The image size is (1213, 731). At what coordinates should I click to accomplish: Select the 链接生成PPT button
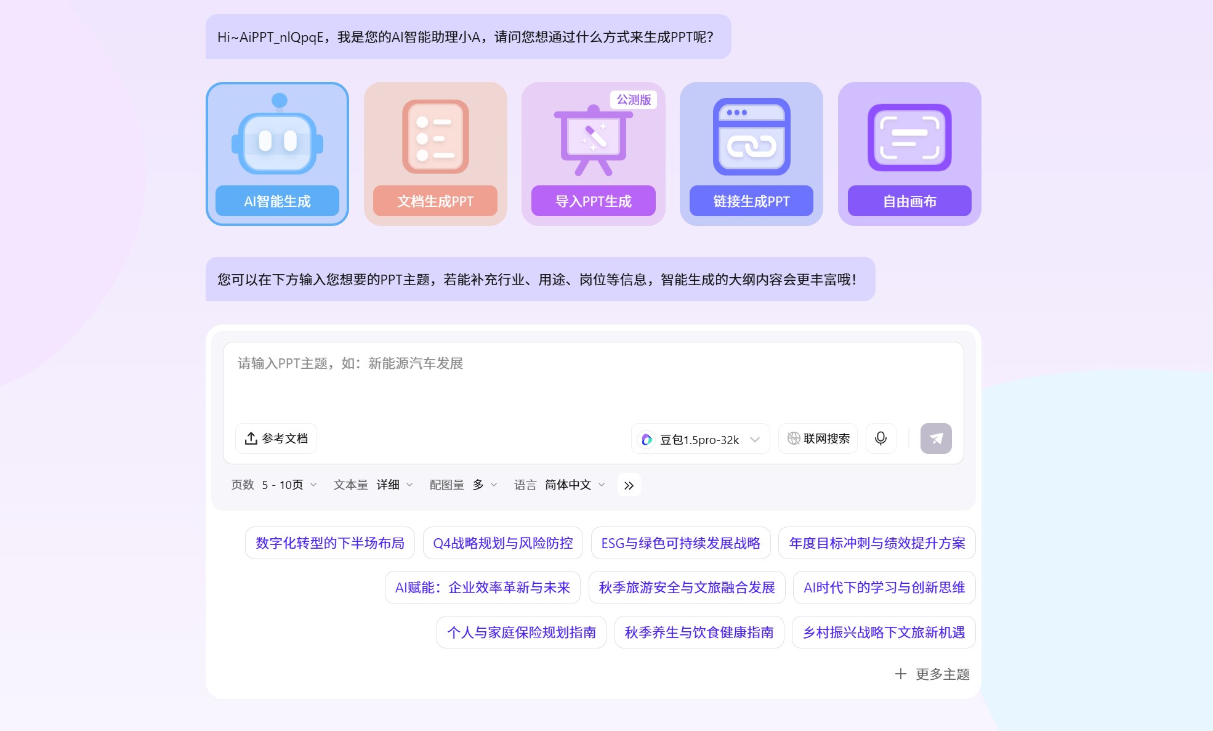click(751, 201)
